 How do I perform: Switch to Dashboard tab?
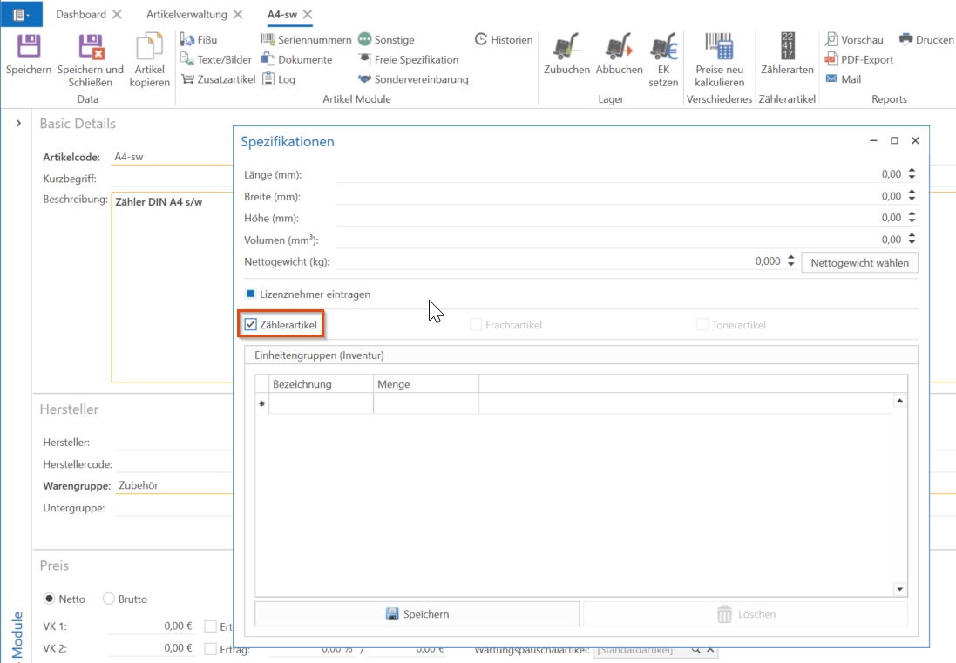(x=81, y=15)
